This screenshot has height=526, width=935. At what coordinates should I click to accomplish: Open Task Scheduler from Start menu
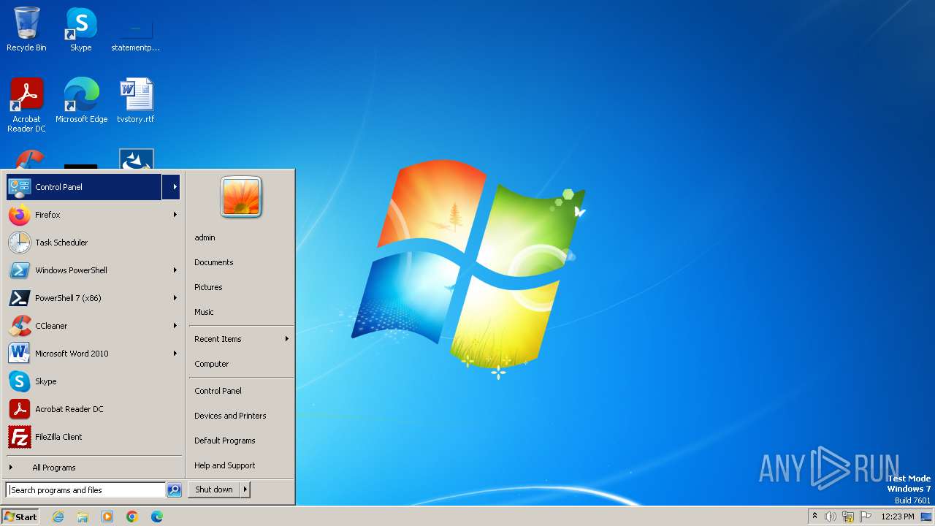pyautogui.click(x=93, y=243)
